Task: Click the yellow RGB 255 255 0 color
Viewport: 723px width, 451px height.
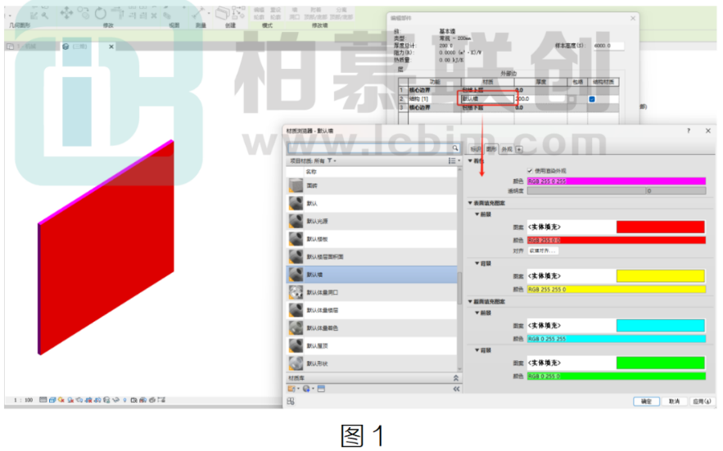Action: pyautogui.click(x=617, y=290)
